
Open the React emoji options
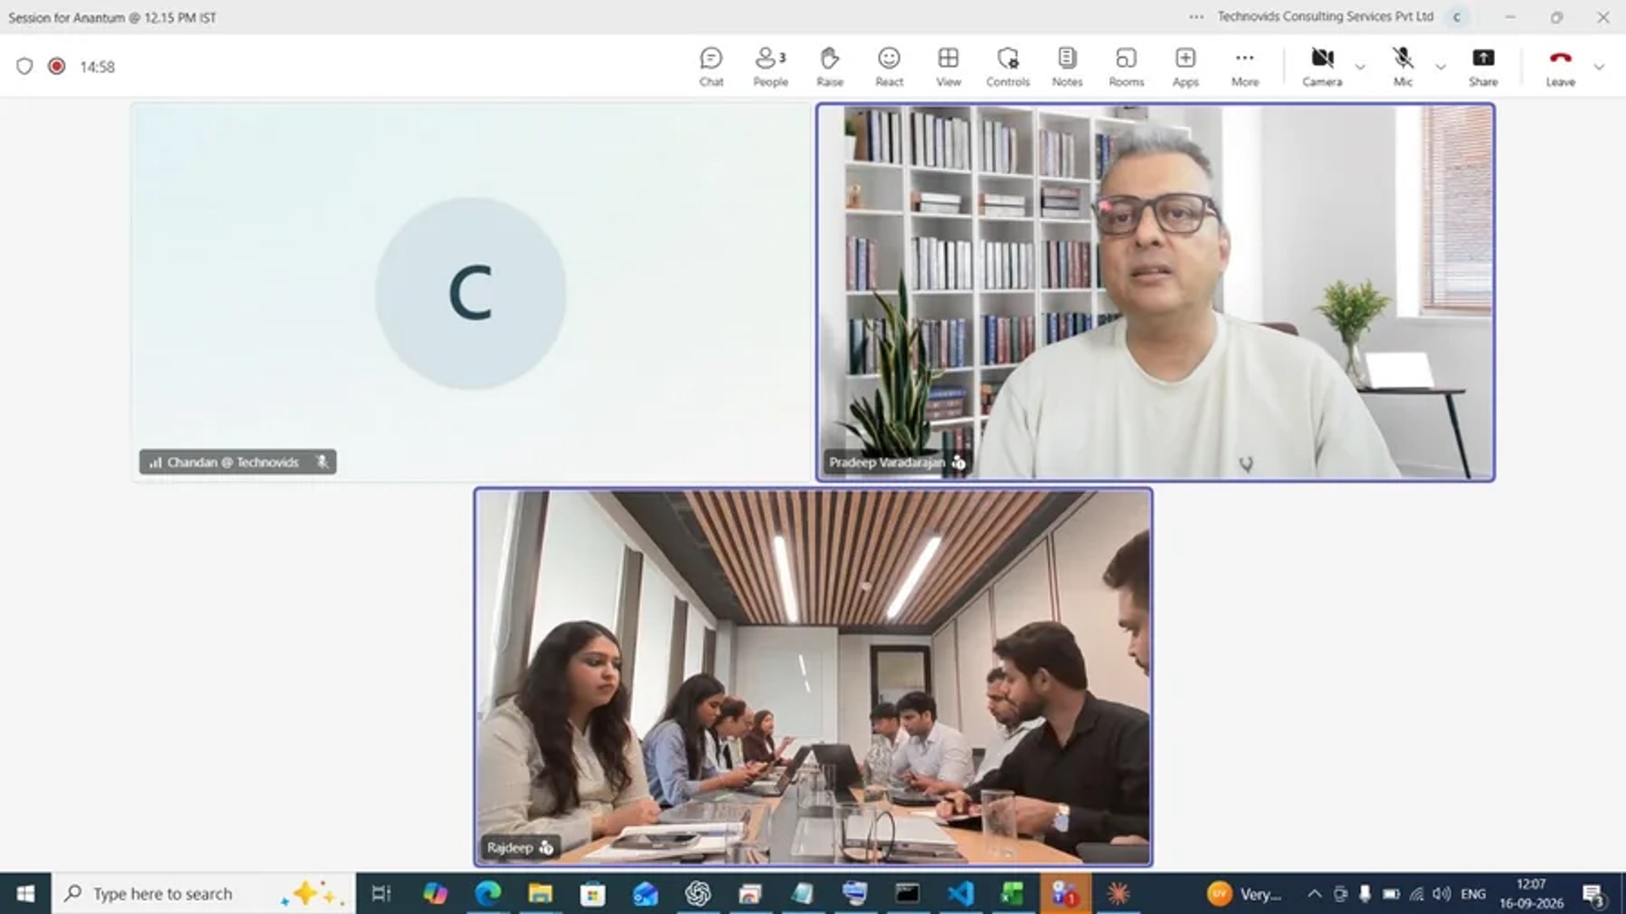coord(889,67)
